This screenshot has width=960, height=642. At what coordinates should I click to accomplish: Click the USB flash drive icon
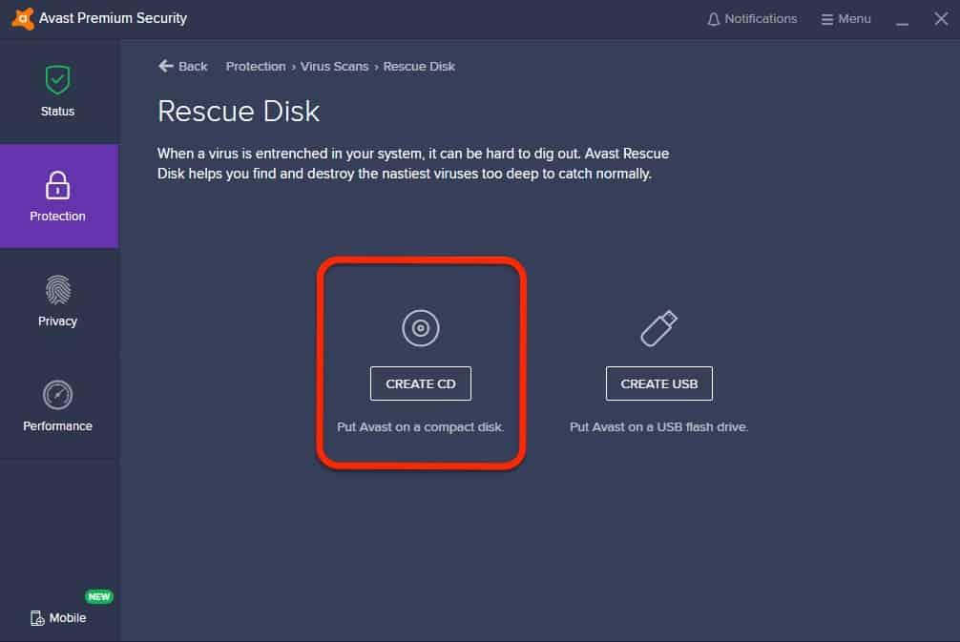[658, 328]
